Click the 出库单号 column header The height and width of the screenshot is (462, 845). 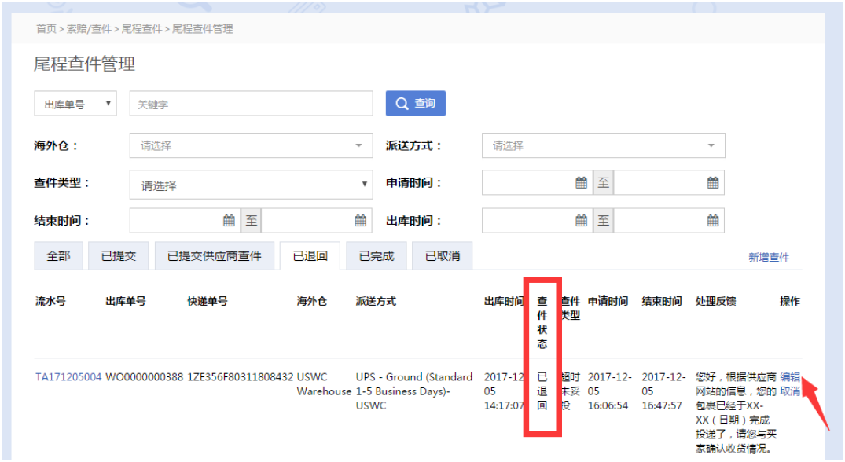[x=126, y=301]
